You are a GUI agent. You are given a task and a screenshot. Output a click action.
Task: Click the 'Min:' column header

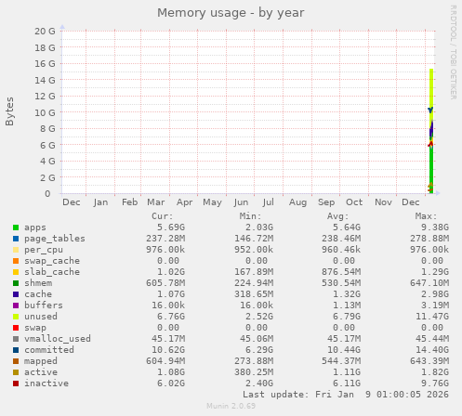[x=250, y=216]
